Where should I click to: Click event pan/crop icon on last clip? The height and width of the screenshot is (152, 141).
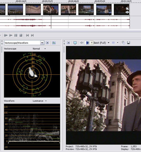tap(127, 9)
